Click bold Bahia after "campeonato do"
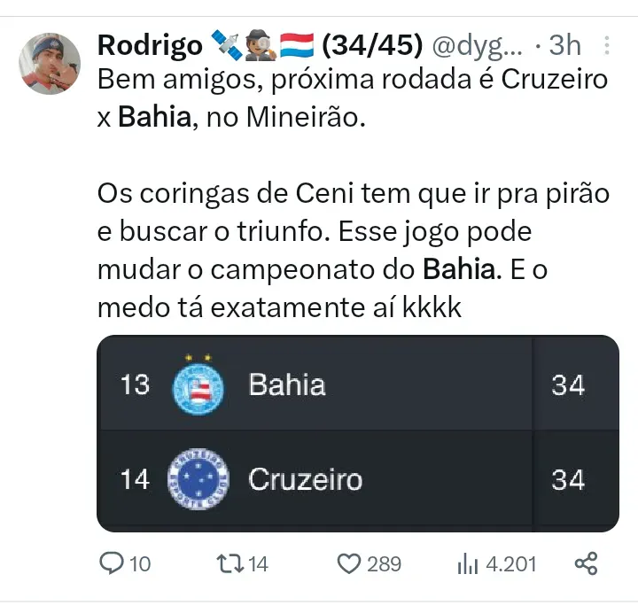 pos(458,268)
